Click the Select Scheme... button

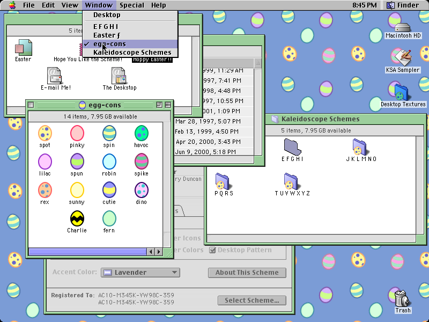252,301
